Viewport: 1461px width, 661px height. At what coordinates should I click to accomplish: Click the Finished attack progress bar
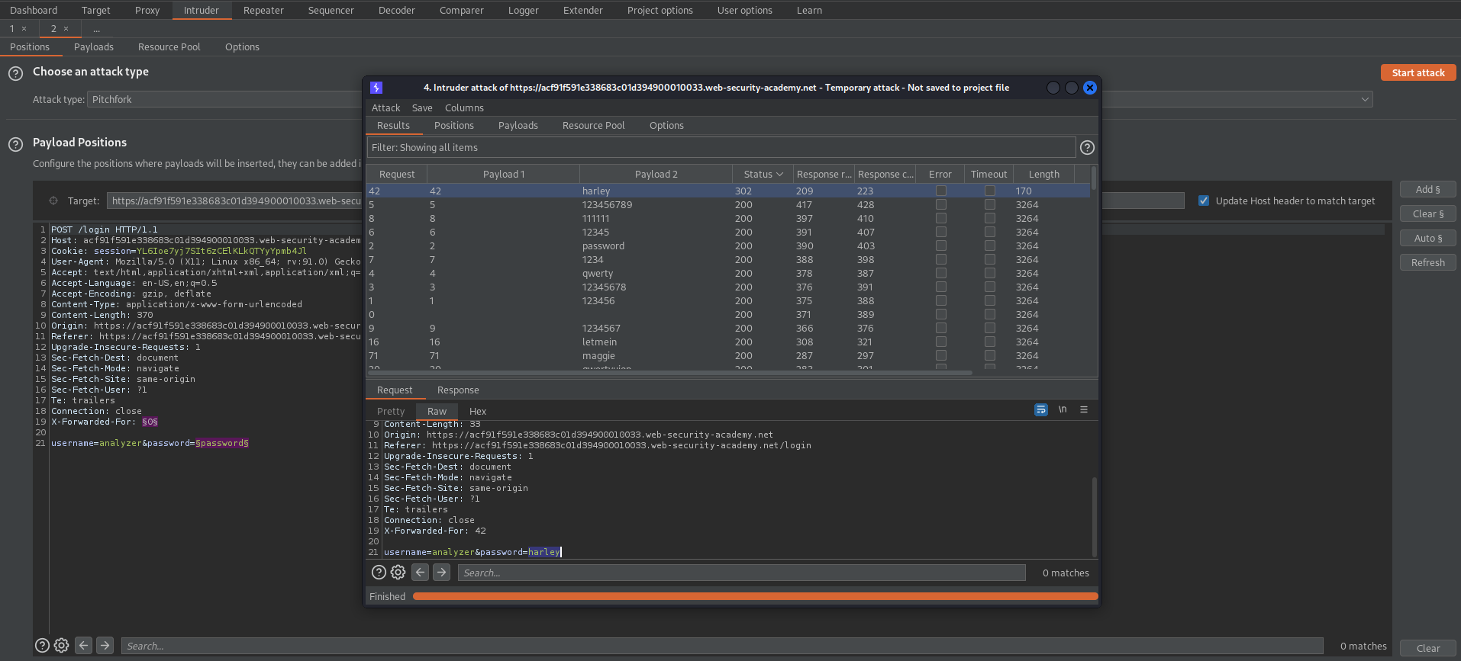pyautogui.click(x=755, y=596)
